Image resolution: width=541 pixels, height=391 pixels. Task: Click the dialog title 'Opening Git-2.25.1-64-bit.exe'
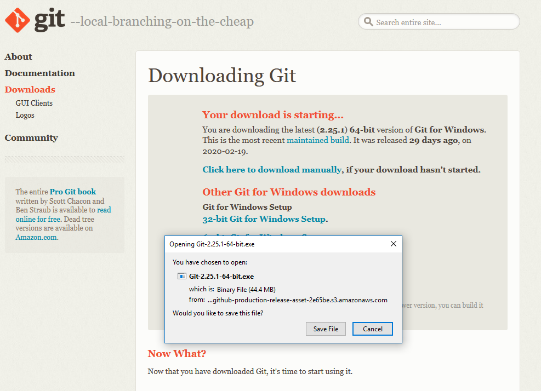pyautogui.click(x=212, y=244)
